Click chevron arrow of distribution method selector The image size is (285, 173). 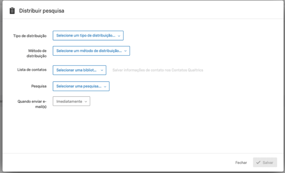(125, 51)
